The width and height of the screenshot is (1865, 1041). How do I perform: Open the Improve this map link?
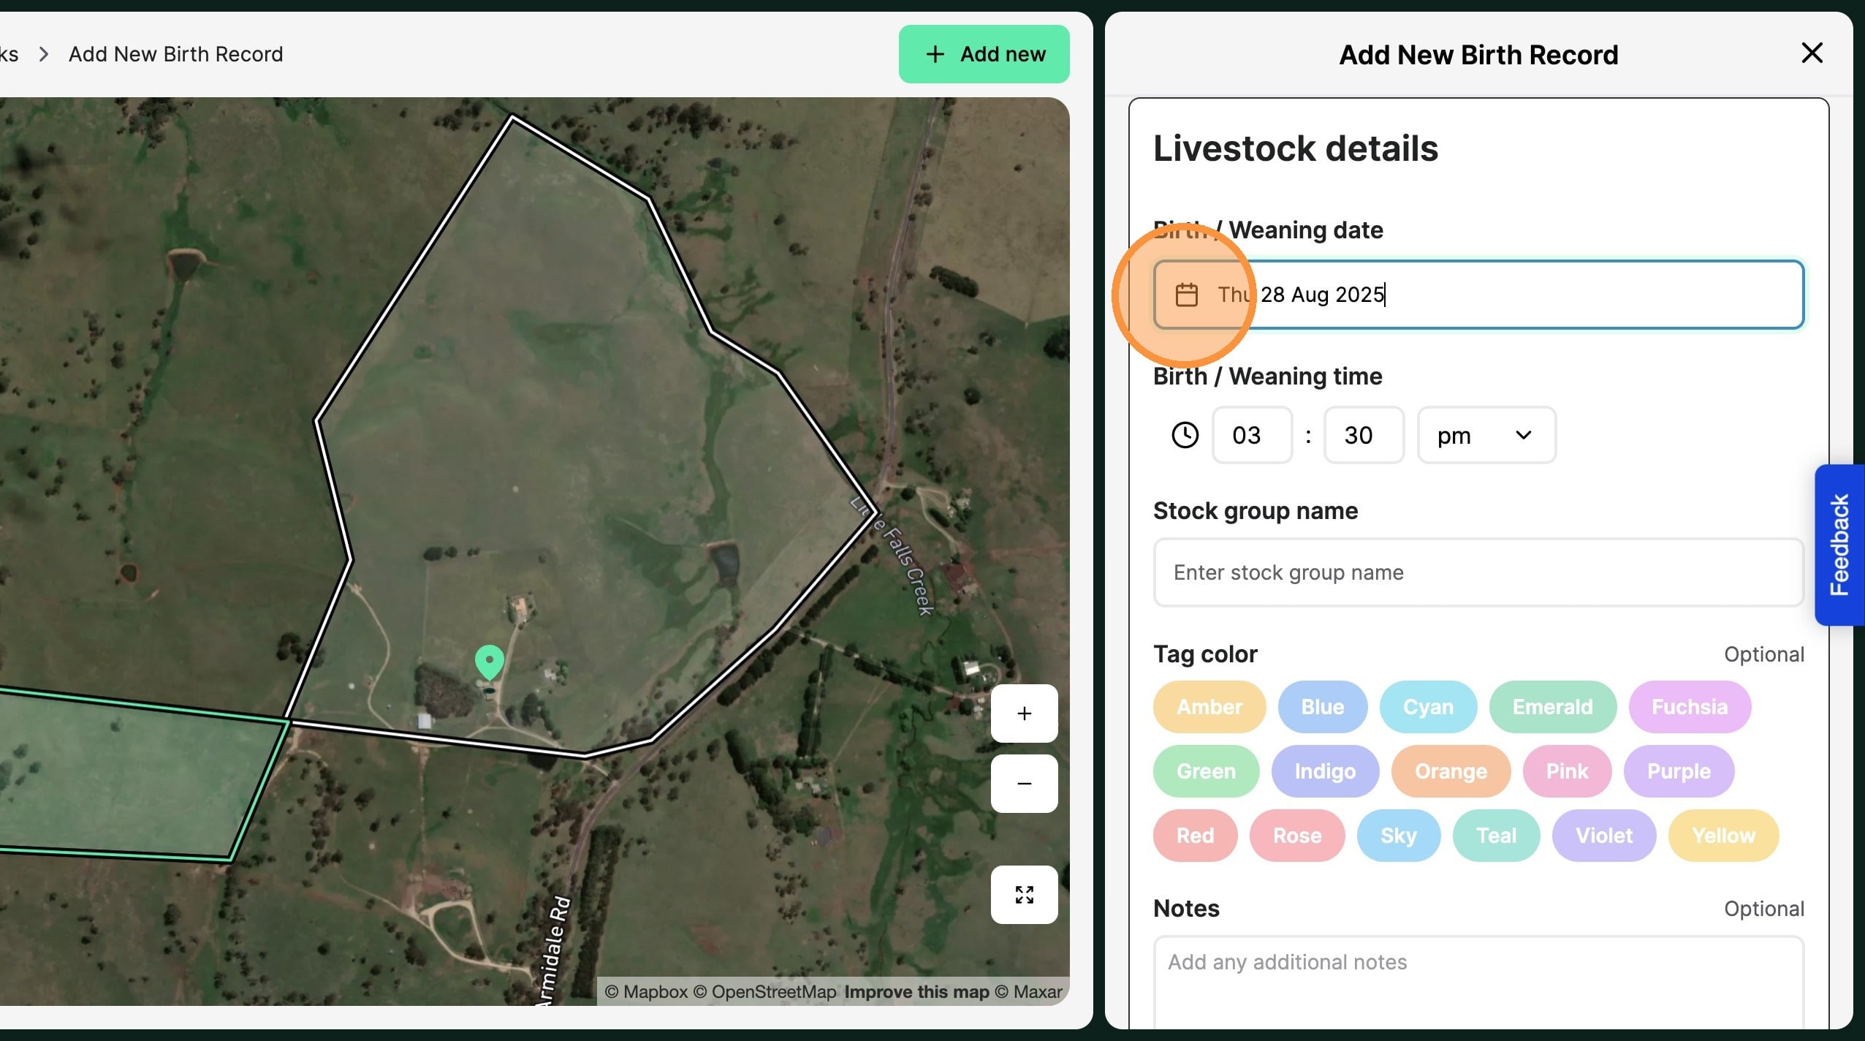pyautogui.click(x=916, y=992)
